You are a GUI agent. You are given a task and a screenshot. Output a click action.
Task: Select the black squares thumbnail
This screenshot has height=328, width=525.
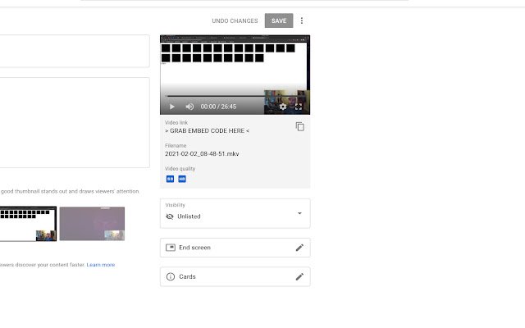(28, 224)
